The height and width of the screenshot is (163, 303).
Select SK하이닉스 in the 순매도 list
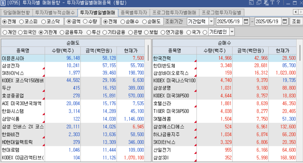point(73,73)
